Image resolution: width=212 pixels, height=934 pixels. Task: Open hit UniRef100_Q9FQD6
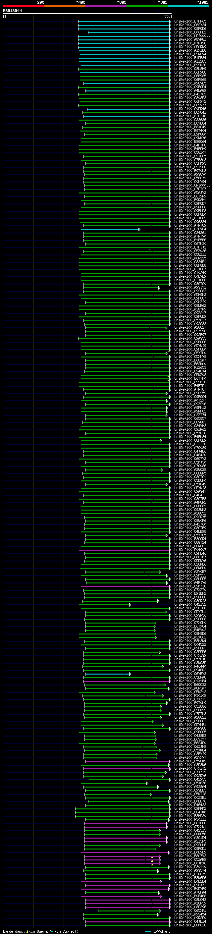click(190, 28)
